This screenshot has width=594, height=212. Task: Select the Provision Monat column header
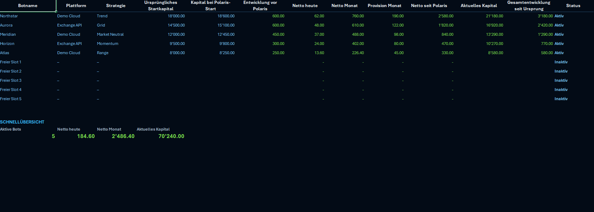[384, 6]
